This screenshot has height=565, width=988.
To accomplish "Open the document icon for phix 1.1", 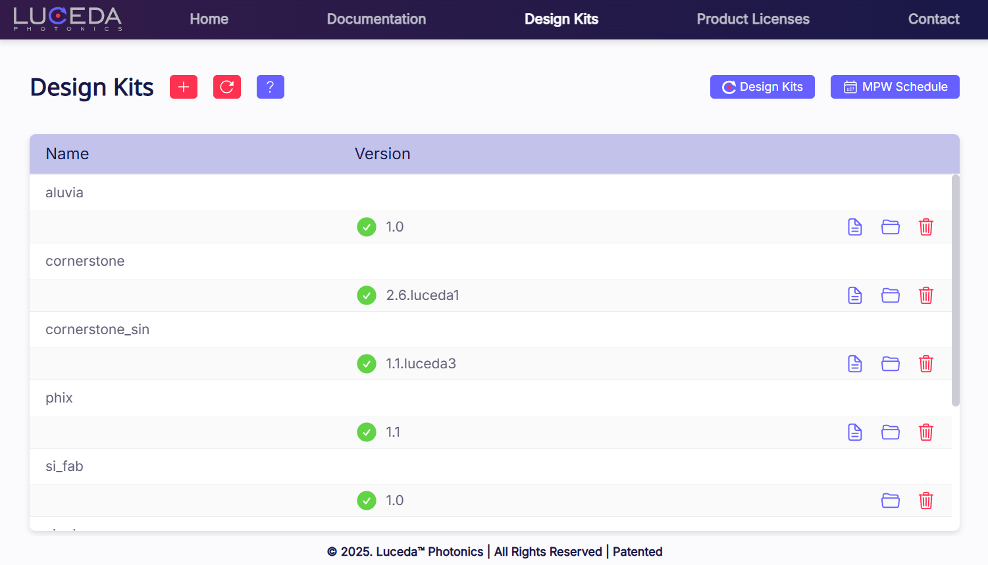I will point(855,432).
